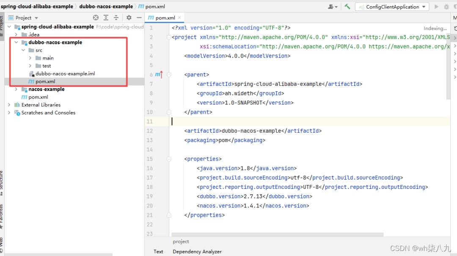Collapse all nodes in the Project tree

116,18
